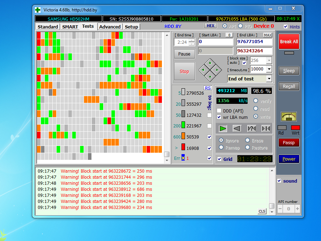
Task: Click the right arrow in diamond pad
Action: pyautogui.click(x=217, y=70)
